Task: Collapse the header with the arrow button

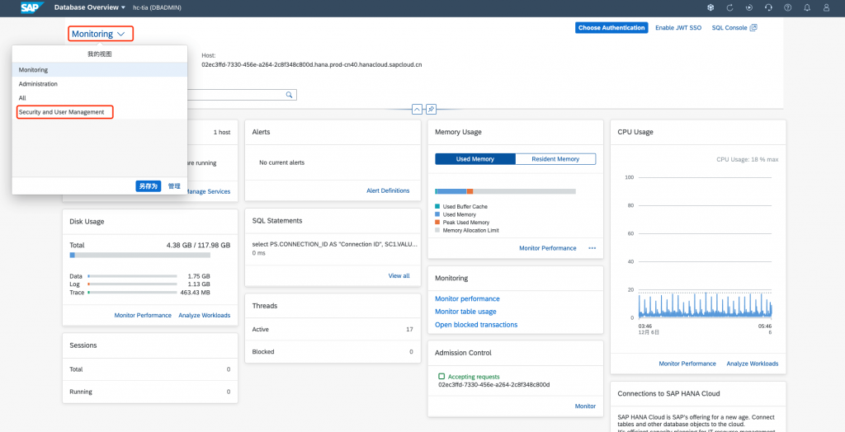Action: click(x=417, y=109)
